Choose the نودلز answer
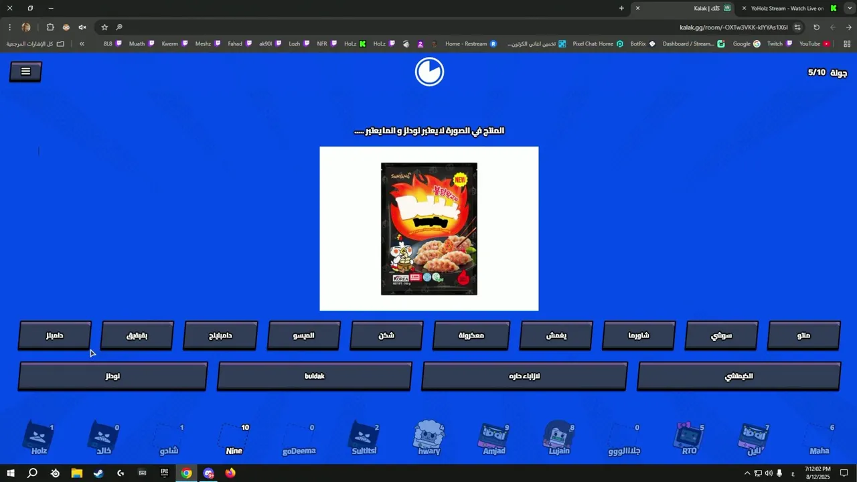This screenshot has width=857, height=482. click(112, 376)
